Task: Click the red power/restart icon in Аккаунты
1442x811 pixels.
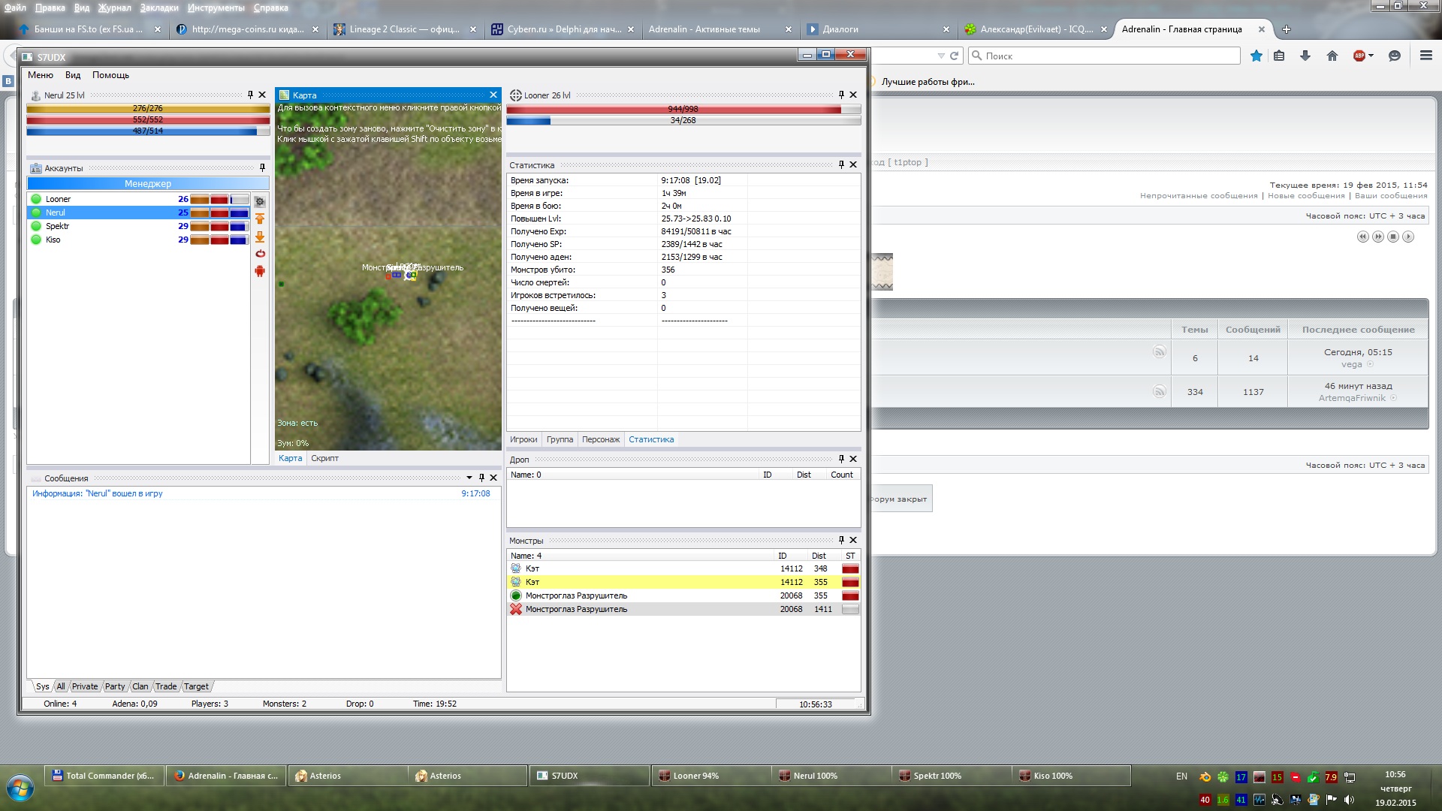Action: point(260,254)
